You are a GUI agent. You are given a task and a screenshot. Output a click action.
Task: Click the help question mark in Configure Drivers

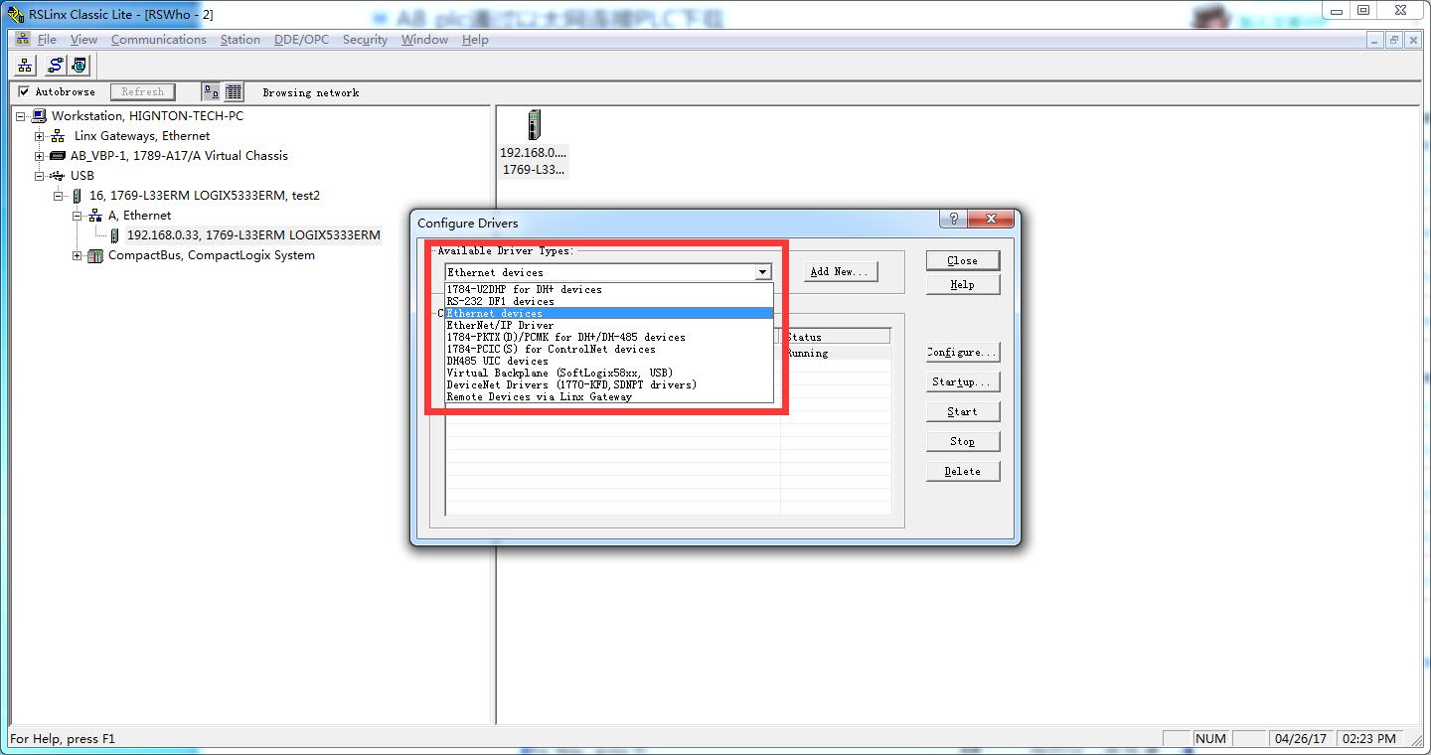click(953, 220)
